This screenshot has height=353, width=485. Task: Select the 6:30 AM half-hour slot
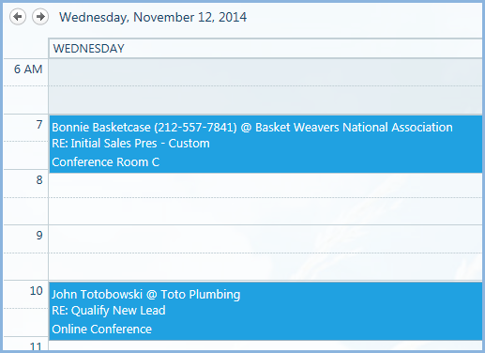tap(265, 100)
